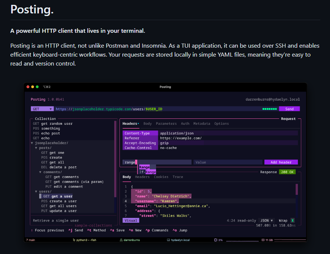Select the 'delete a post' request
Viewport: 330px width, 254px height.
tap(59, 167)
